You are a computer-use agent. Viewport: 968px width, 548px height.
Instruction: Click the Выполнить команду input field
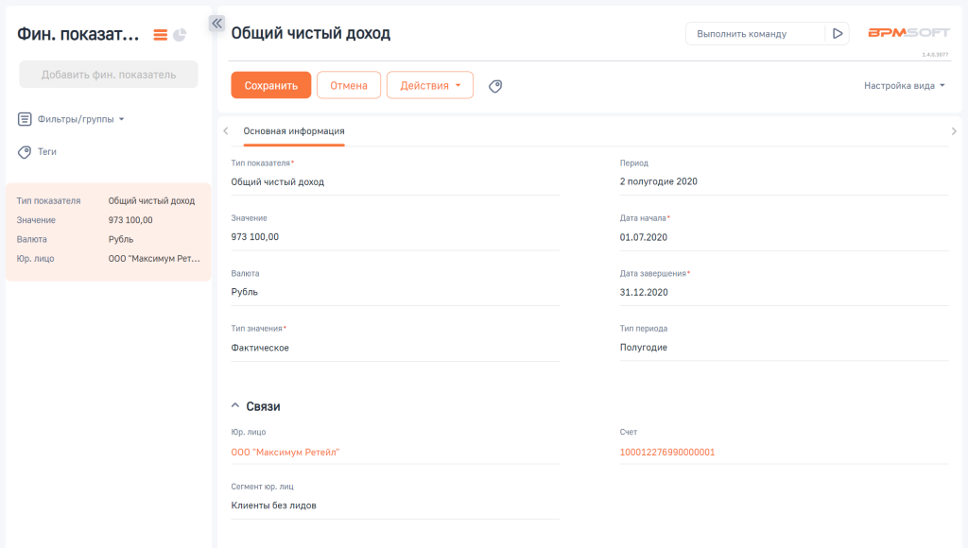(x=756, y=33)
